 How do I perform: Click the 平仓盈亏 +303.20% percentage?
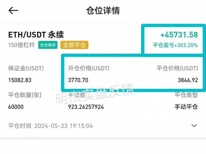175,45
